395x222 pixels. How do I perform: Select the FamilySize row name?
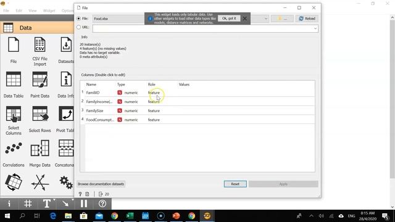pyautogui.click(x=94, y=111)
